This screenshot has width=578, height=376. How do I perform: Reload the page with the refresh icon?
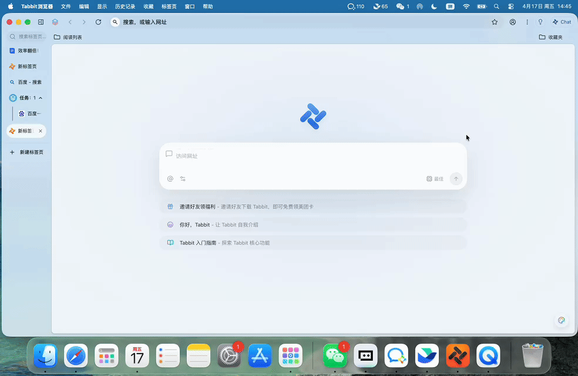[99, 22]
